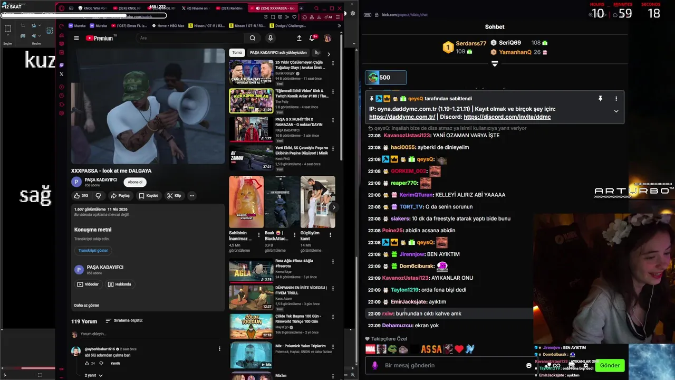Click the green frog emote in chat bar
Image resolution: width=675 pixels, height=380 pixels.
tap(392, 349)
